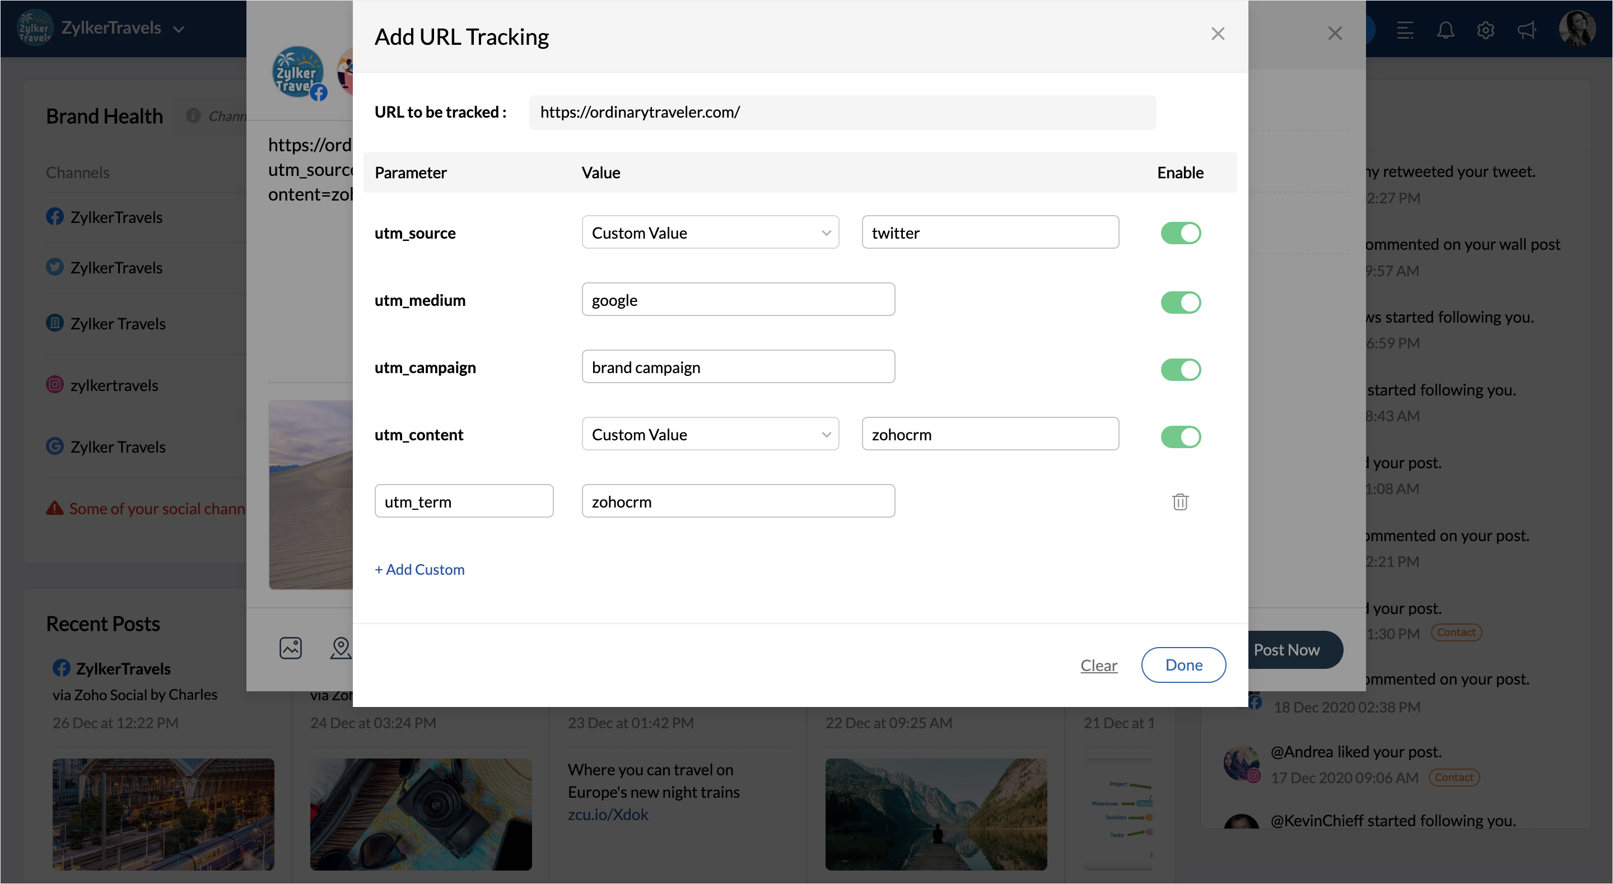1613x884 pixels.
Task: Select the Instagram zylkertravels channel
Action: coord(114,385)
